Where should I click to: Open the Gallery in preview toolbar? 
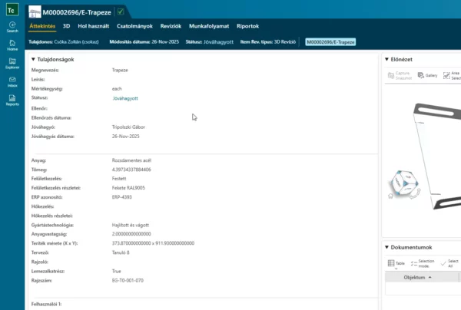pos(427,75)
